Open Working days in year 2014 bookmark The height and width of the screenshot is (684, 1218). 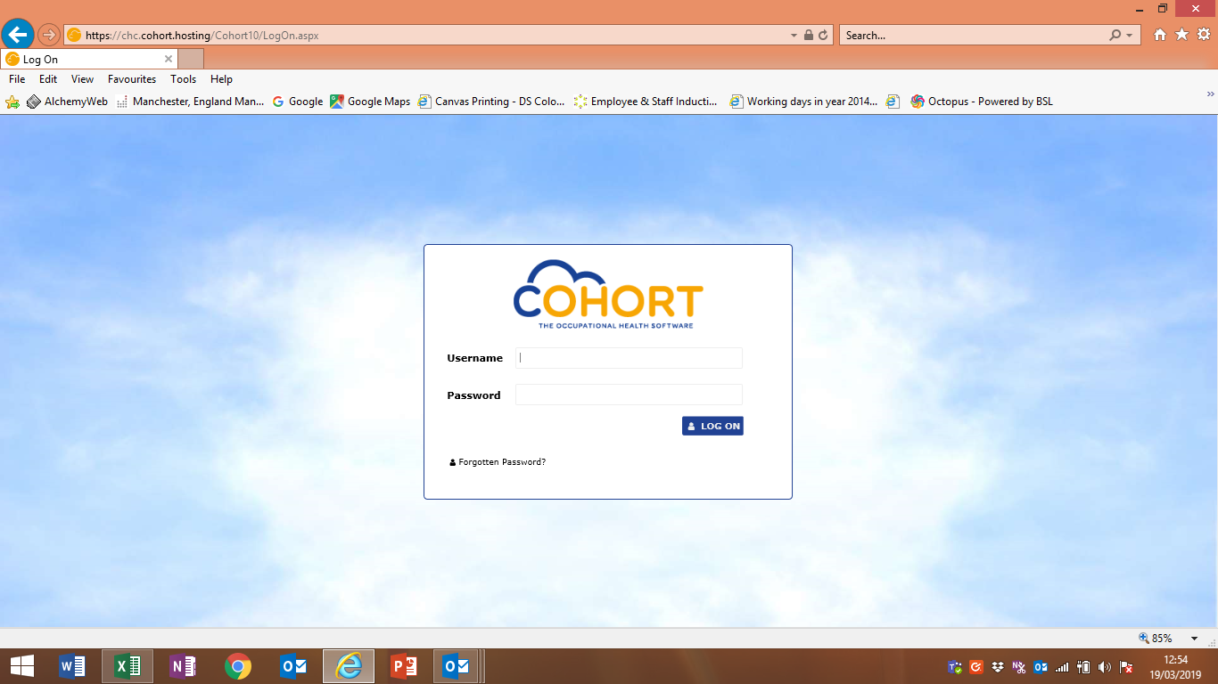point(804,102)
